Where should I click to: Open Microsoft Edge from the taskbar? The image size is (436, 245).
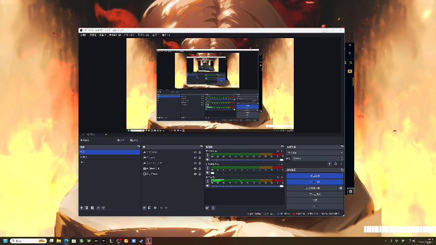[x=66, y=241]
